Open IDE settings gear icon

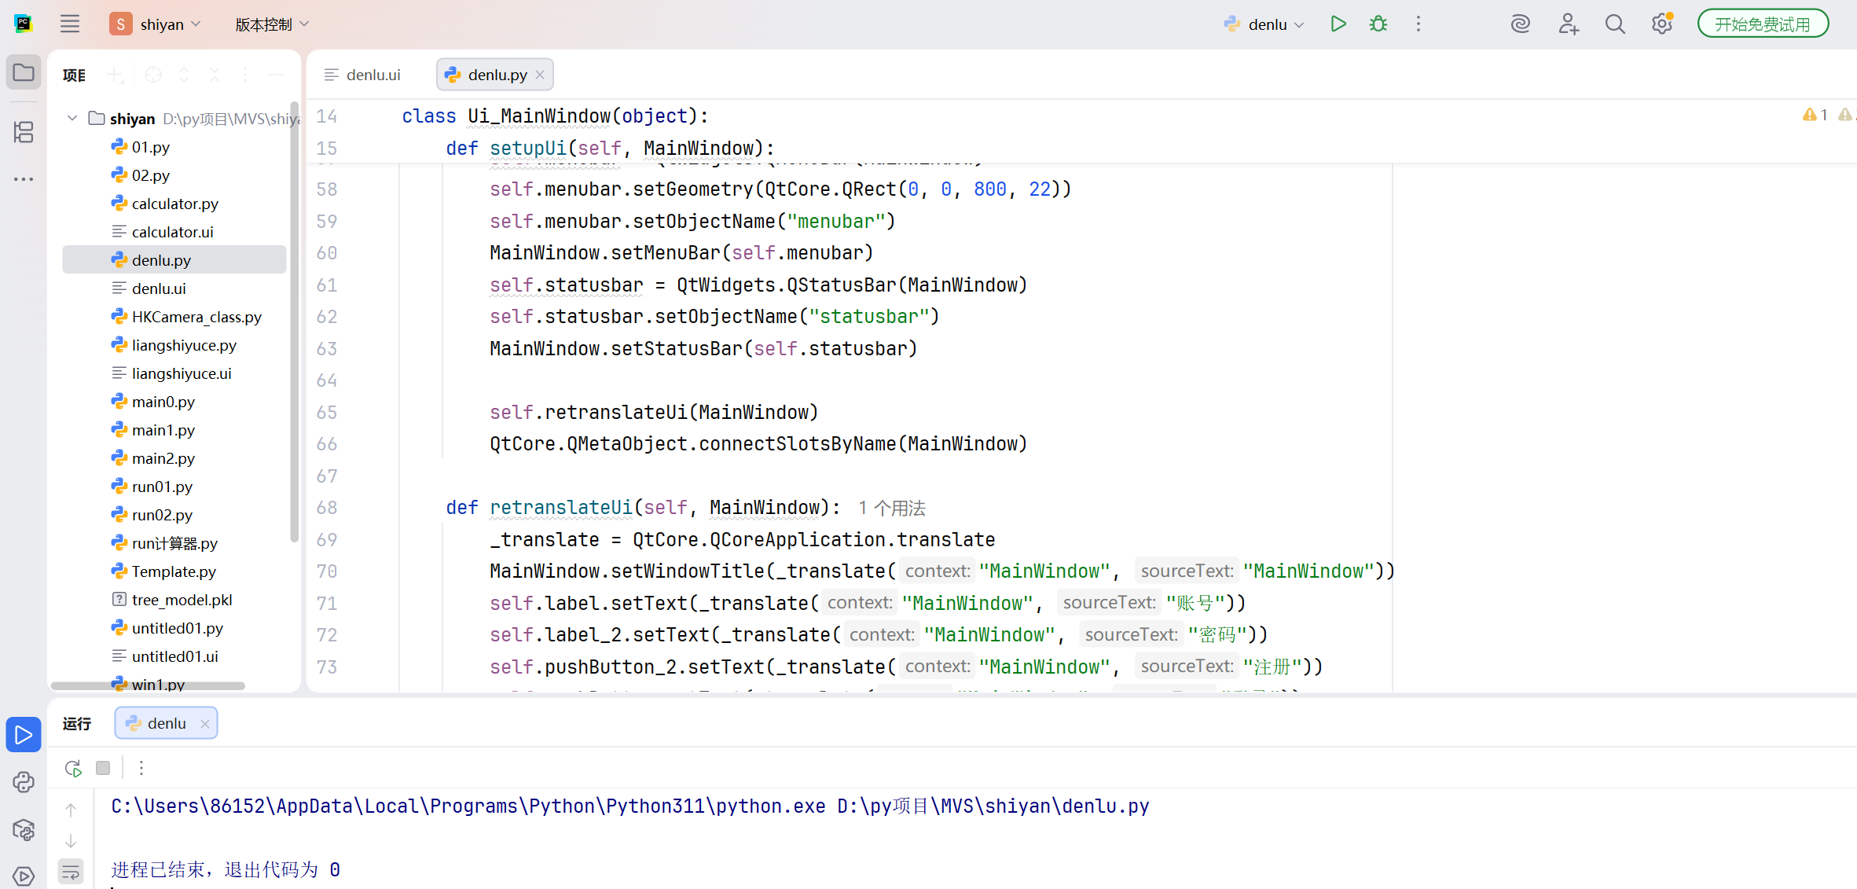pos(1661,24)
